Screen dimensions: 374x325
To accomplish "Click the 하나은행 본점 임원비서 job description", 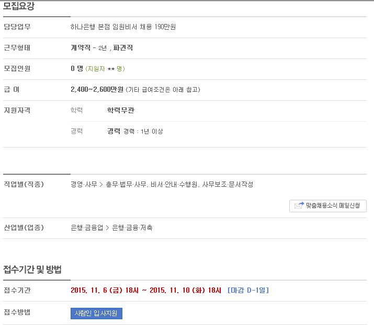I will tap(123, 27).
